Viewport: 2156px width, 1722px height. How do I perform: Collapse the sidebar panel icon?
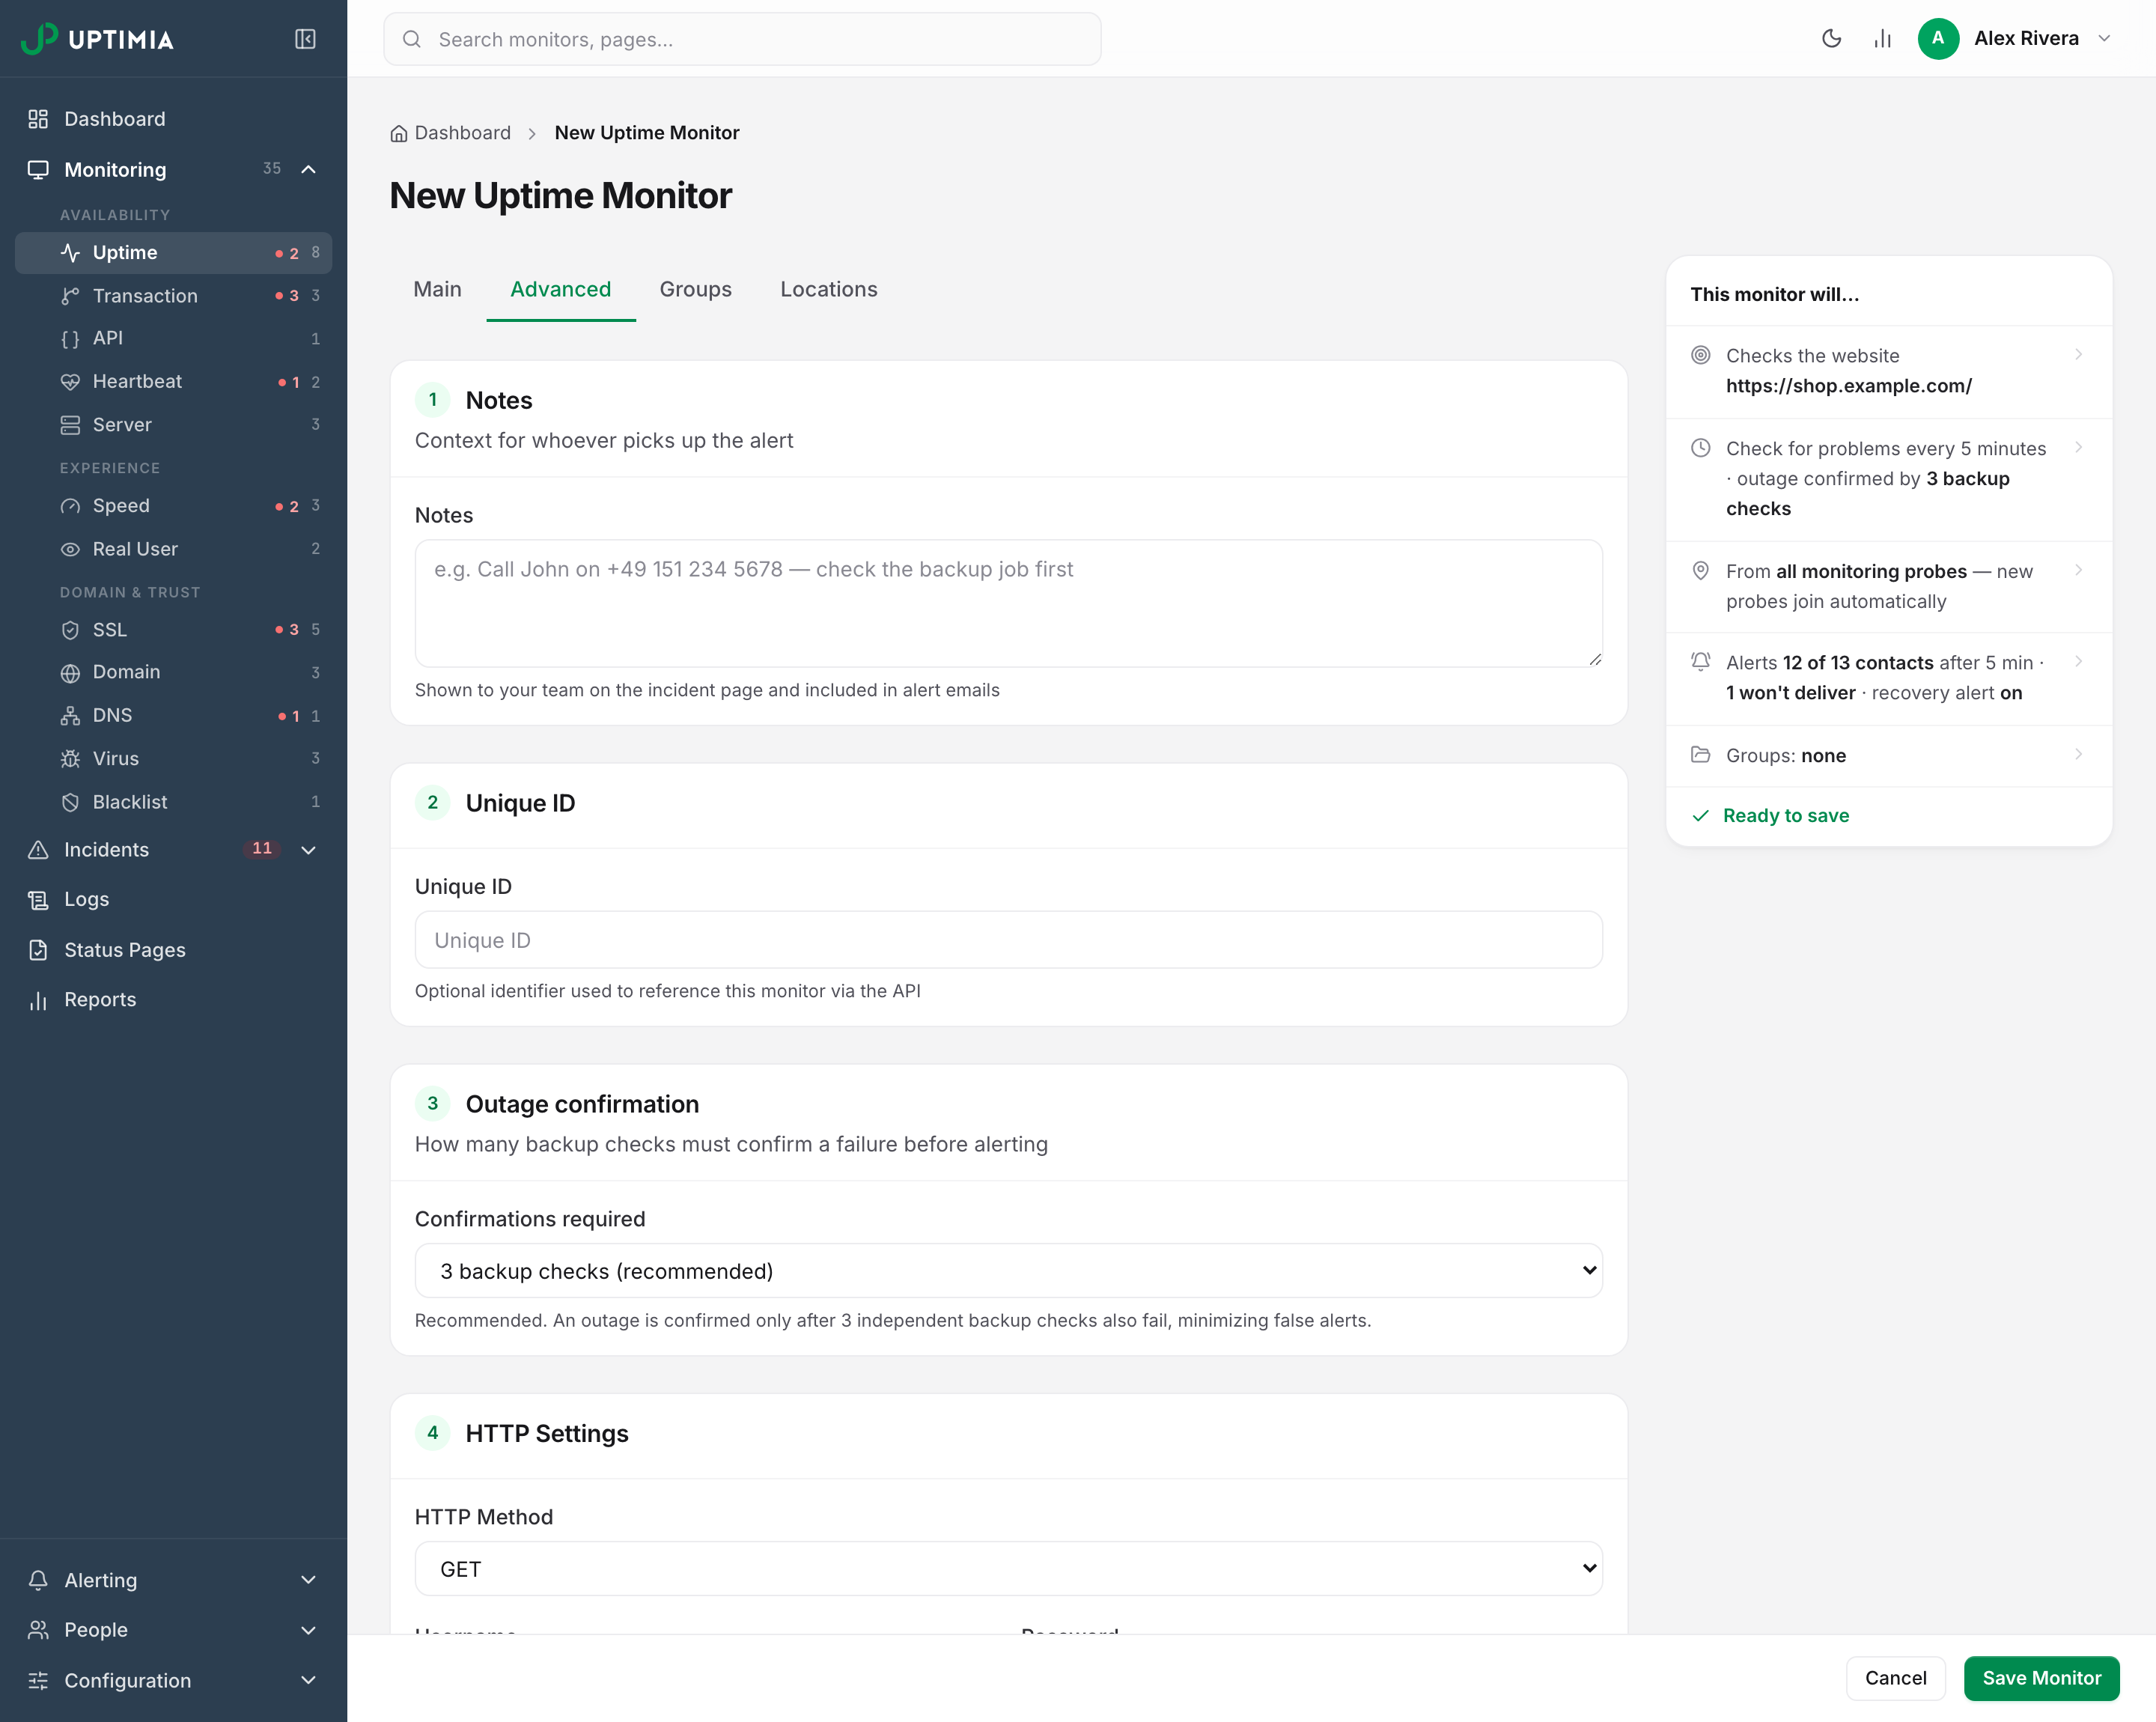pos(305,39)
